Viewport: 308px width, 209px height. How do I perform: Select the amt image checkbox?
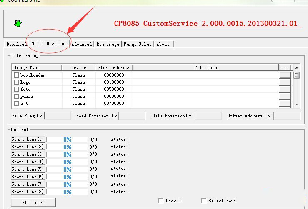coord(17,103)
